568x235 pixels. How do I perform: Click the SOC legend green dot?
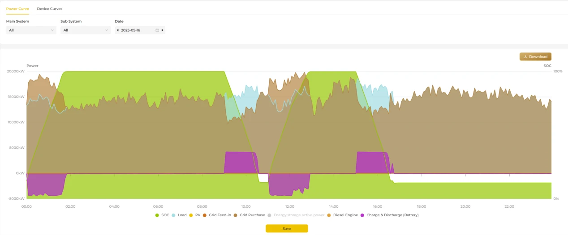click(157, 215)
